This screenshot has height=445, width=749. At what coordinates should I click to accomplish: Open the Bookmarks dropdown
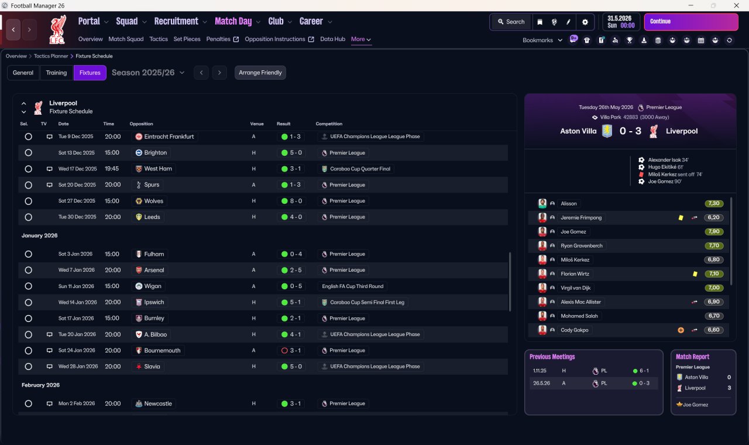pyautogui.click(x=542, y=40)
